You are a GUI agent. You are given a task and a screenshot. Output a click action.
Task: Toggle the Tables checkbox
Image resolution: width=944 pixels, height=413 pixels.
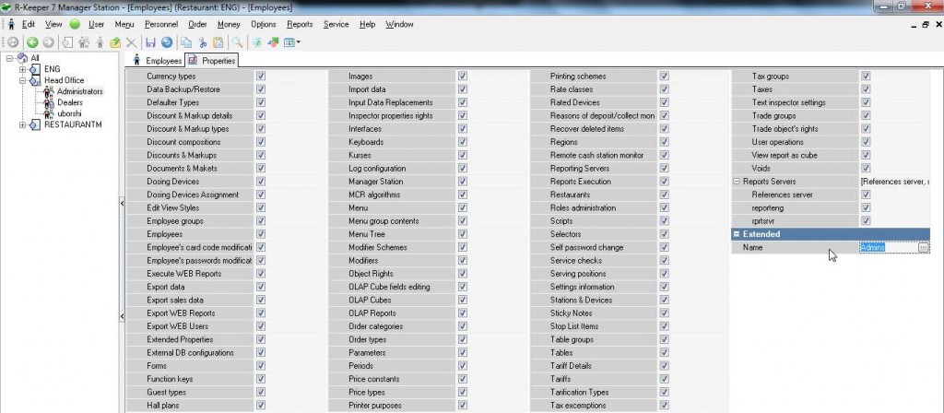pyautogui.click(x=664, y=353)
